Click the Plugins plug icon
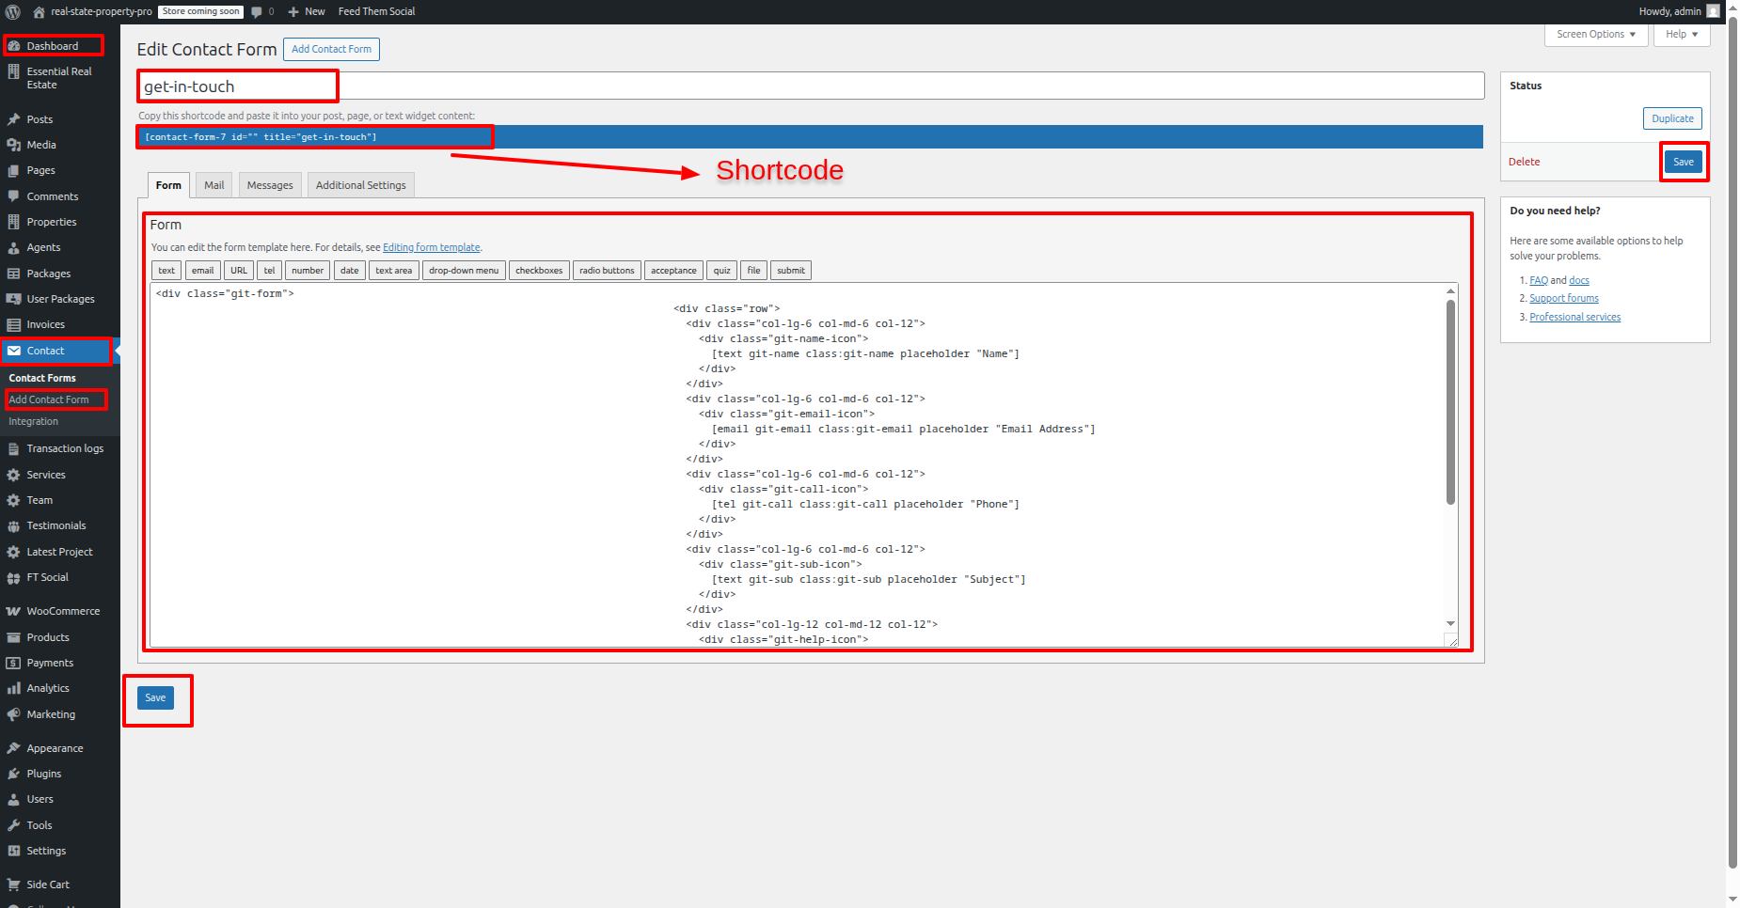The image size is (1740, 908). coord(13,774)
